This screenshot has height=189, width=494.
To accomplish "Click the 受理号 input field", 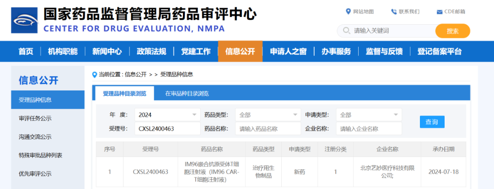I will click(x=167, y=129).
